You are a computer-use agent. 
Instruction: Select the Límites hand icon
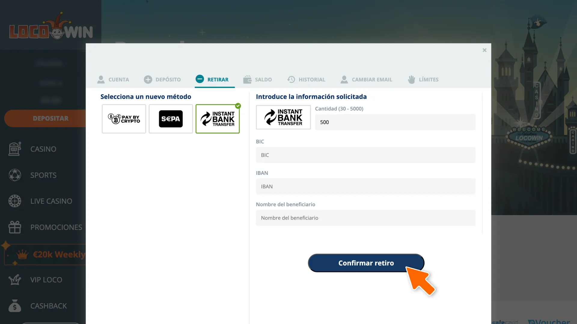coord(411,79)
